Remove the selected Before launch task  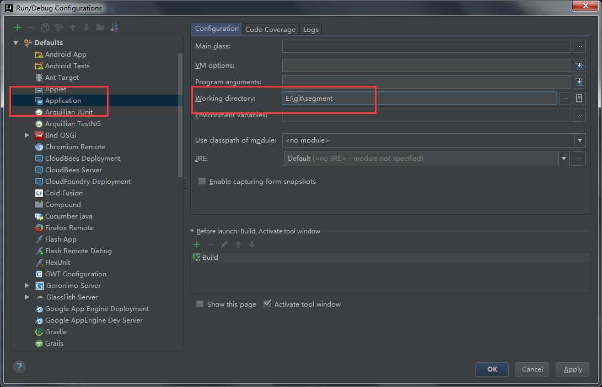pyautogui.click(x=211, y=244)
